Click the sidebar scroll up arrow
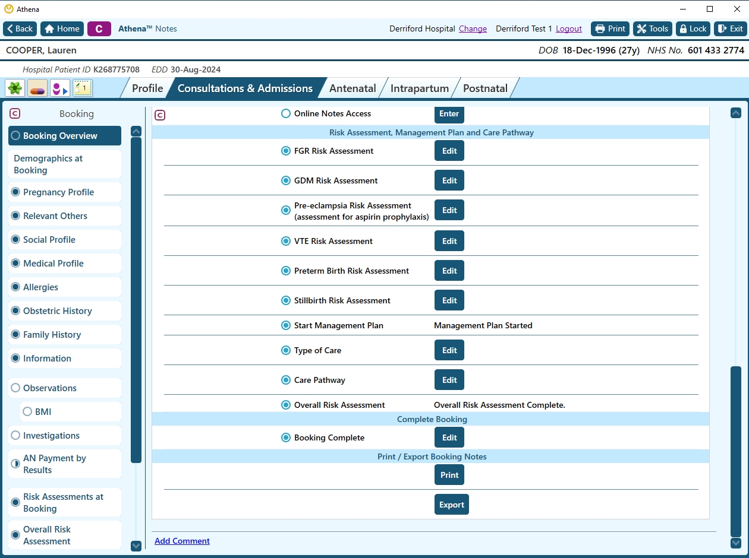This screenshot has width=749, height=558. pyautogui.click(x=136, y=131)
